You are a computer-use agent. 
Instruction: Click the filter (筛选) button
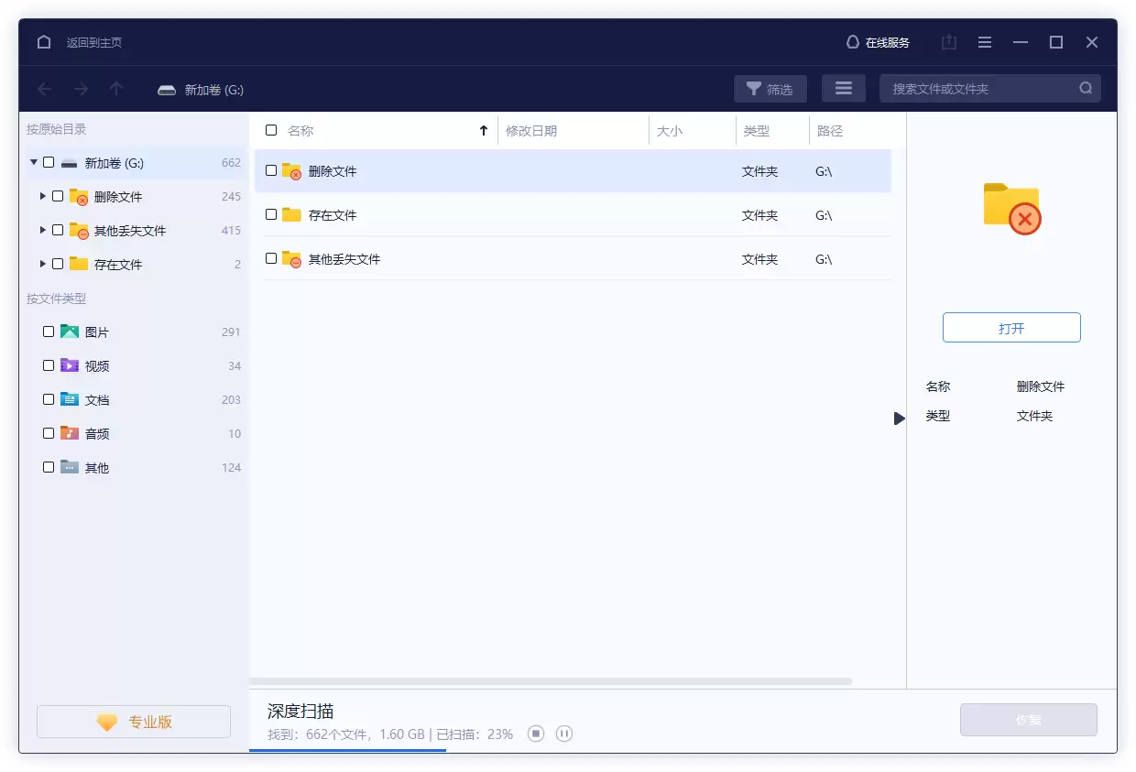pyautogui.click(x=770, y=89)
